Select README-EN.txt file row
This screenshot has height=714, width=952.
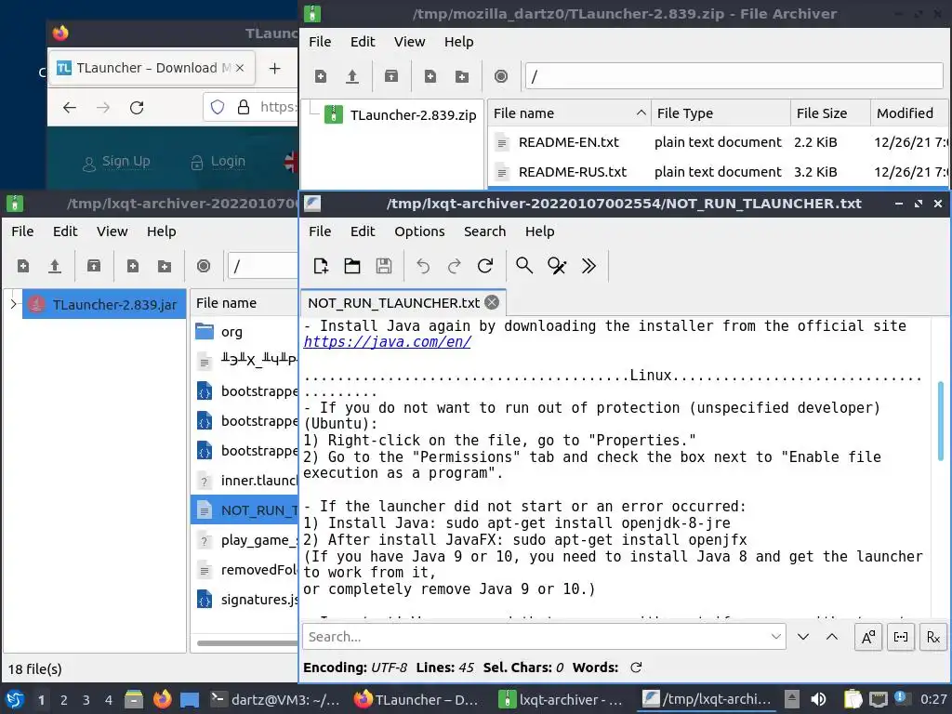(x=719, y=142)
